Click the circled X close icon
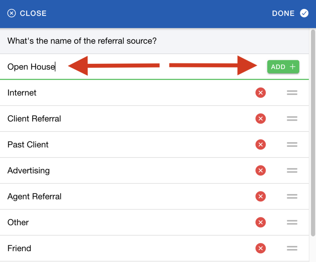The image size is (316, 262). (12, 13)
